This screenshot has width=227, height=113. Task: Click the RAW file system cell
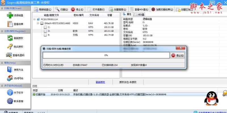click(91, 23)
